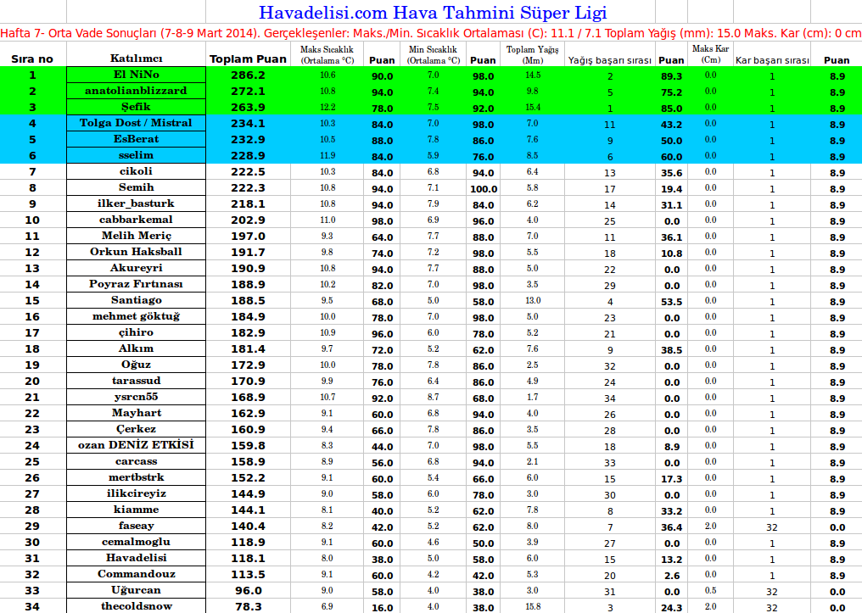Image resolution: width=862 pixels, height=613 pixels.
Task: Select participant name Uğurcan
Action: coord(136,590)
